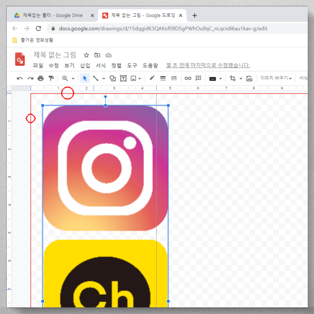Open the 도구 menu
314x314 pixels.
point(132,65)
